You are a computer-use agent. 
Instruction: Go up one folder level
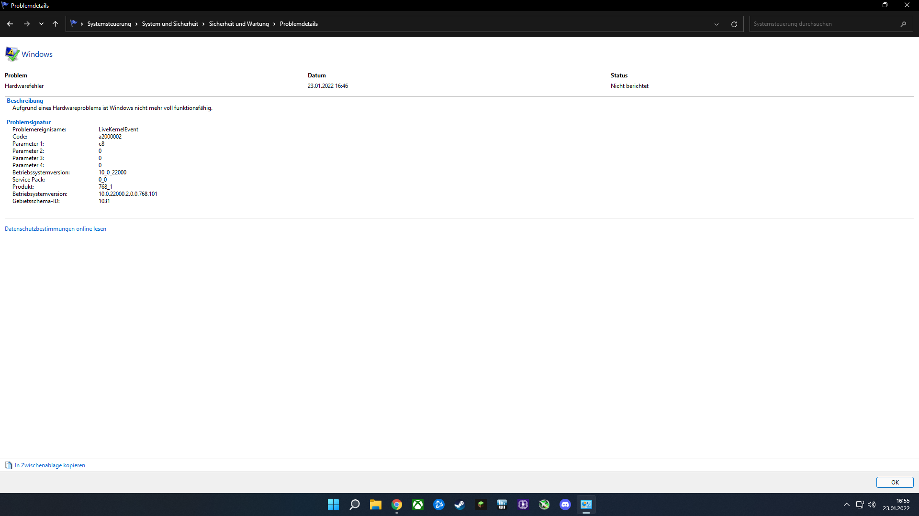(56, 24)
